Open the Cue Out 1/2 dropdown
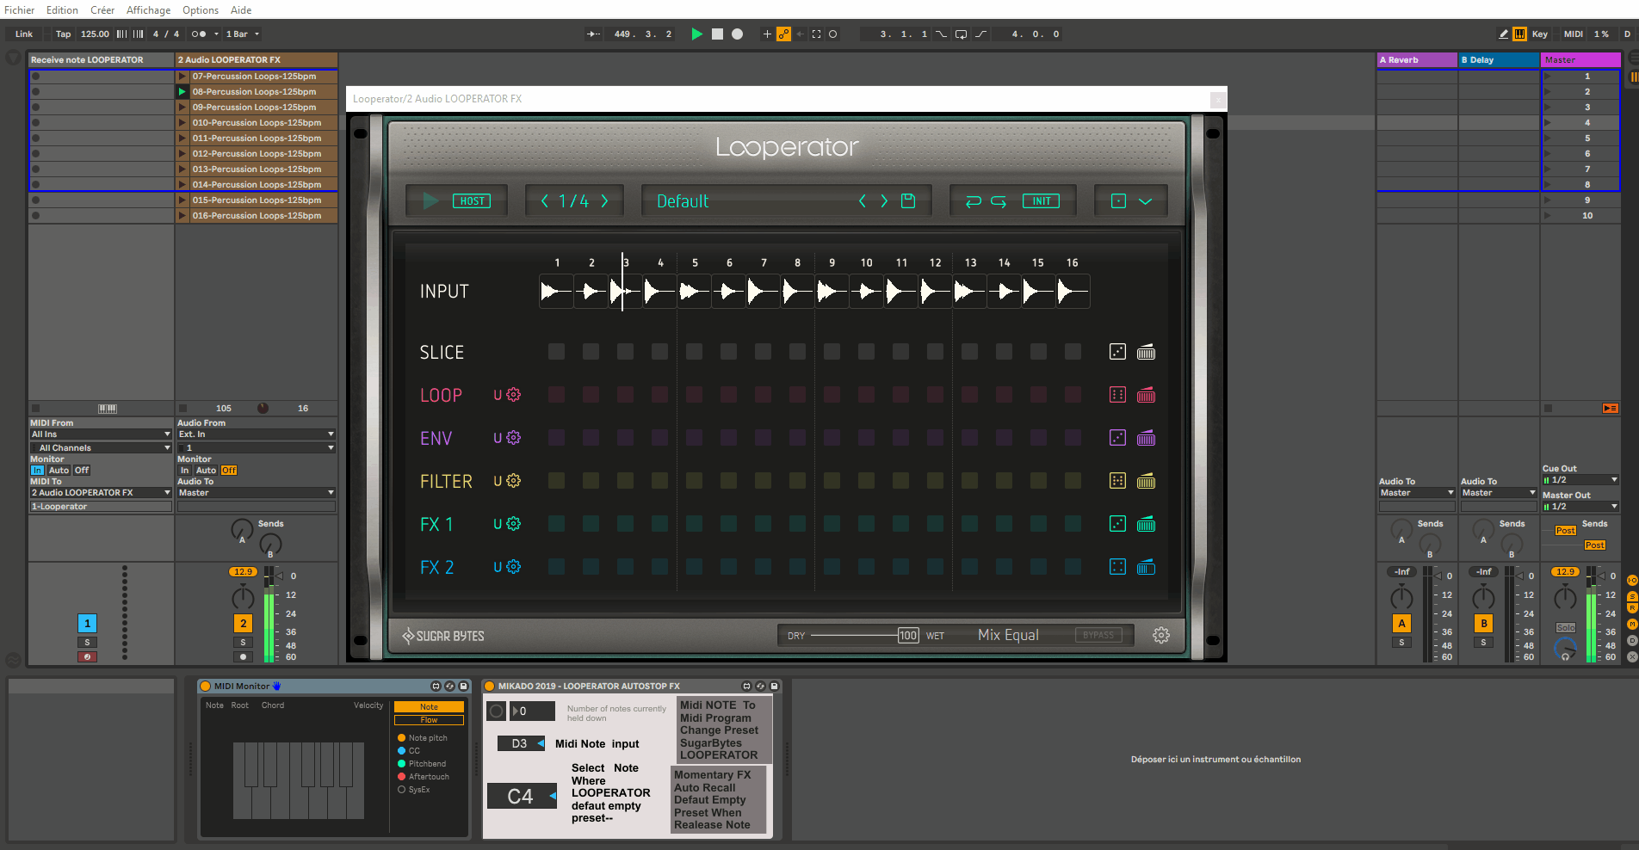The width and height of the screenshot is (1639, 850). tap(1580, 480)
